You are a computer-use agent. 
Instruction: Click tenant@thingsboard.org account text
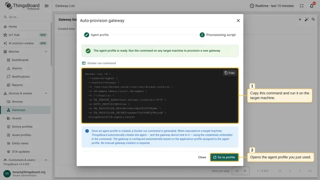pos(29,172)
